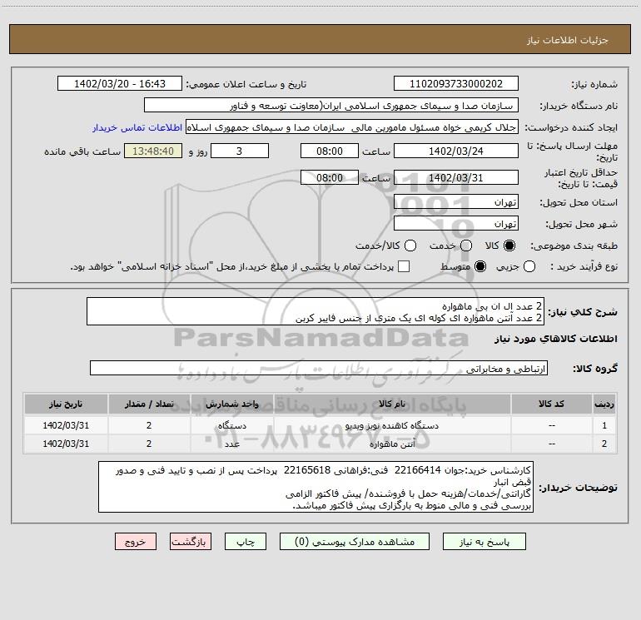Click date 1402/03/31 in آنتن ماهواره row
This screenshot has height=620, width=641.
tap(66, 444)
